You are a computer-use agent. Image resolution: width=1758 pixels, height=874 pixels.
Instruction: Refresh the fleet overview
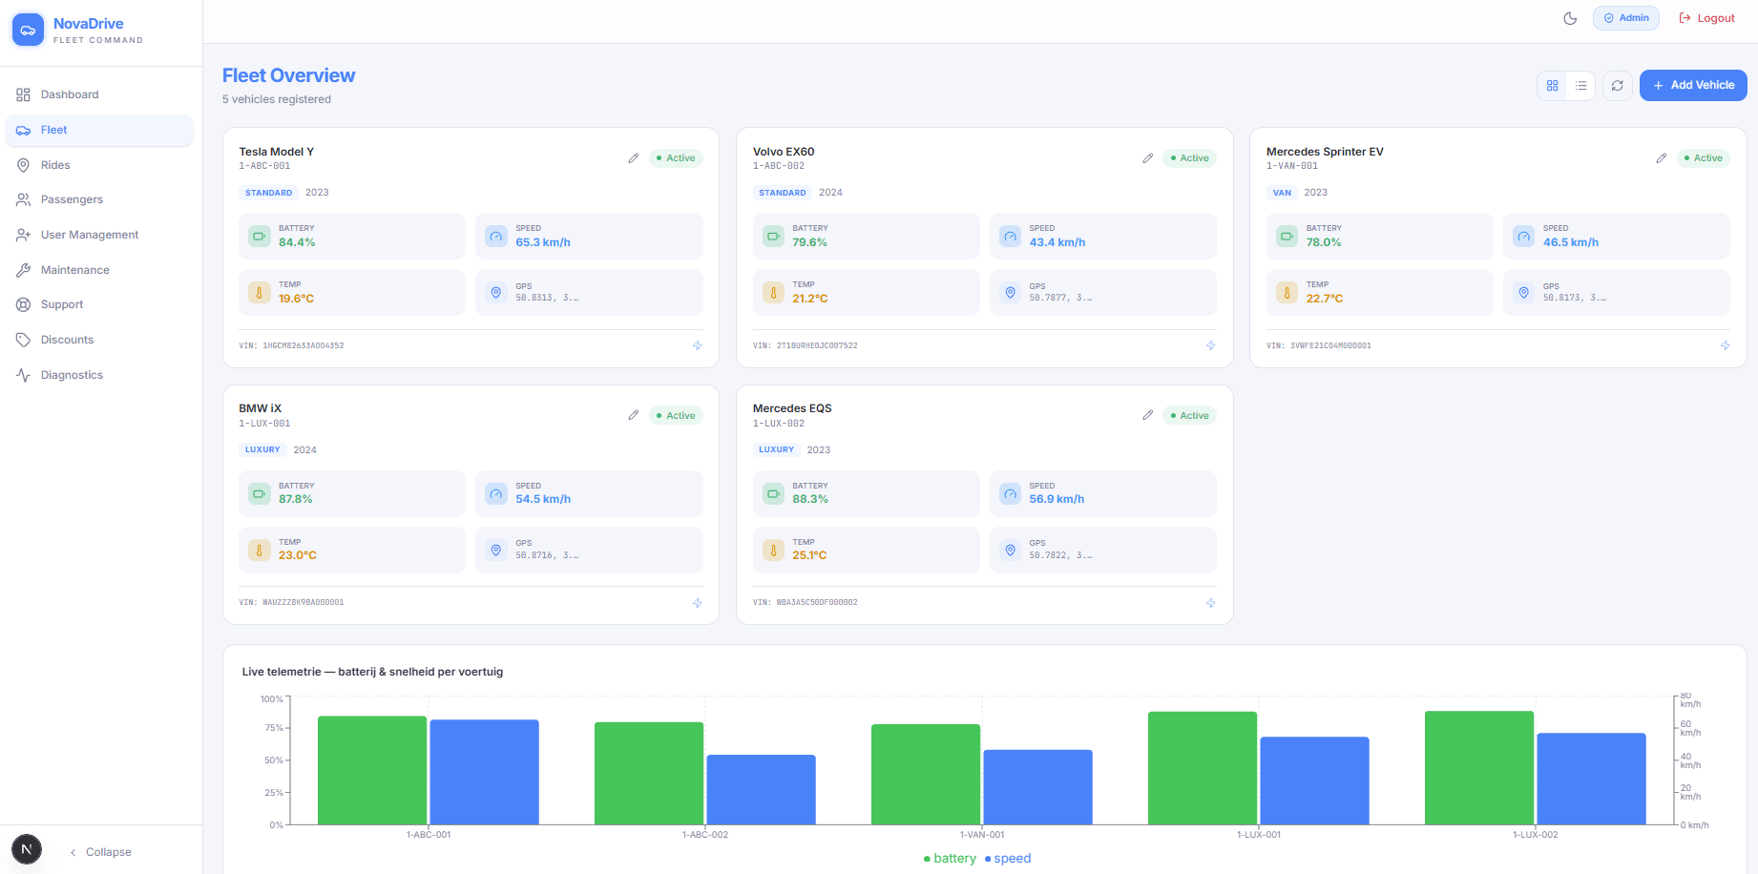click(x=1618, y=86)
